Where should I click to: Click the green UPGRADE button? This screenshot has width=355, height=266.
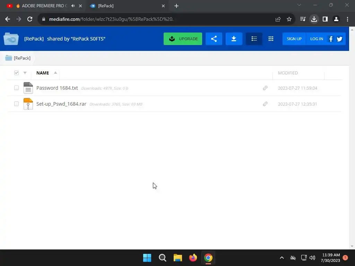(x=183, y=39)
